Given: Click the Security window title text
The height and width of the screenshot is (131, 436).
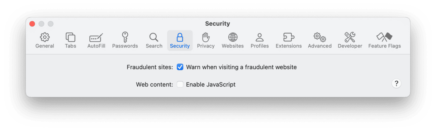Looking at the screenshot, I should [x=218, y=24].
